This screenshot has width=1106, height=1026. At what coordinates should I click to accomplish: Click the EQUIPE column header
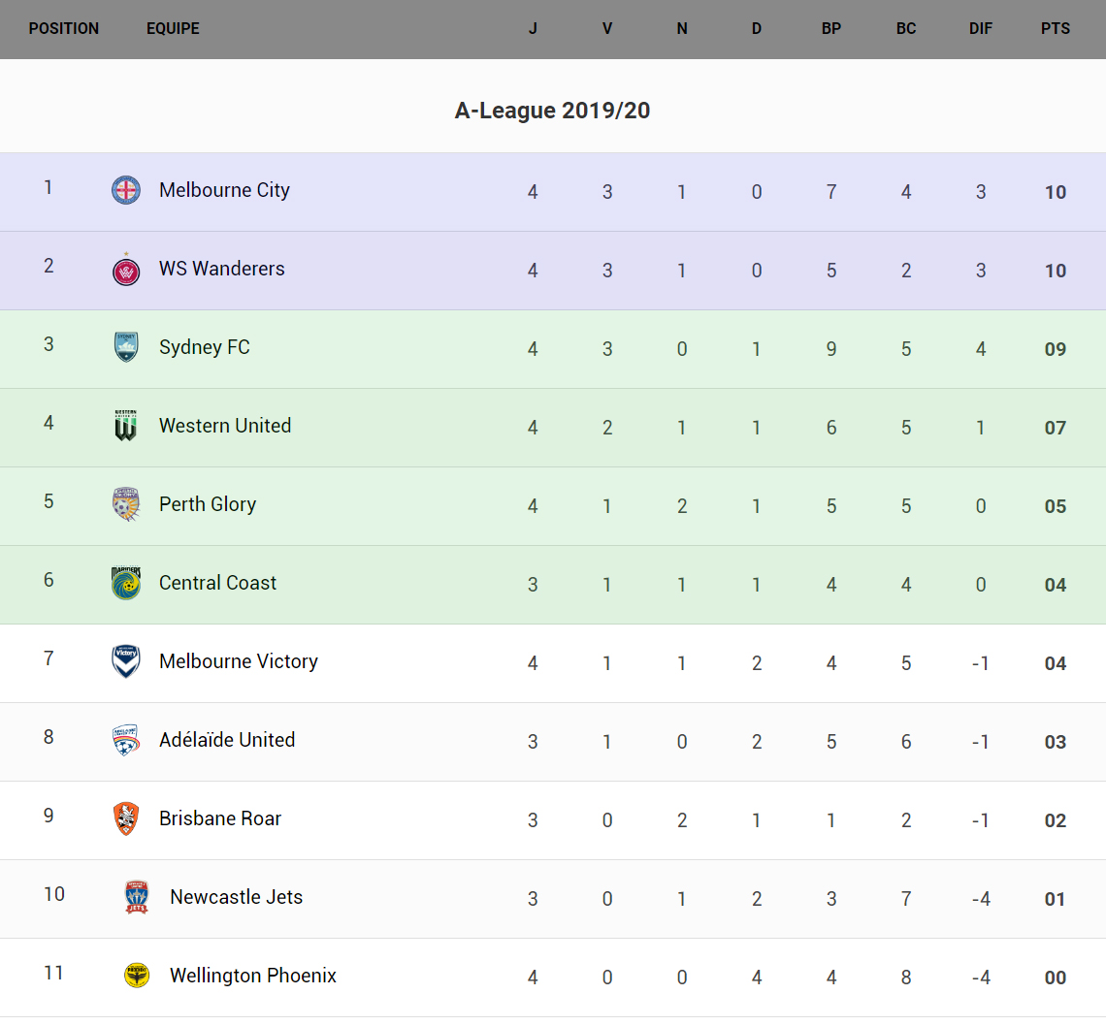tap(173, 29)
